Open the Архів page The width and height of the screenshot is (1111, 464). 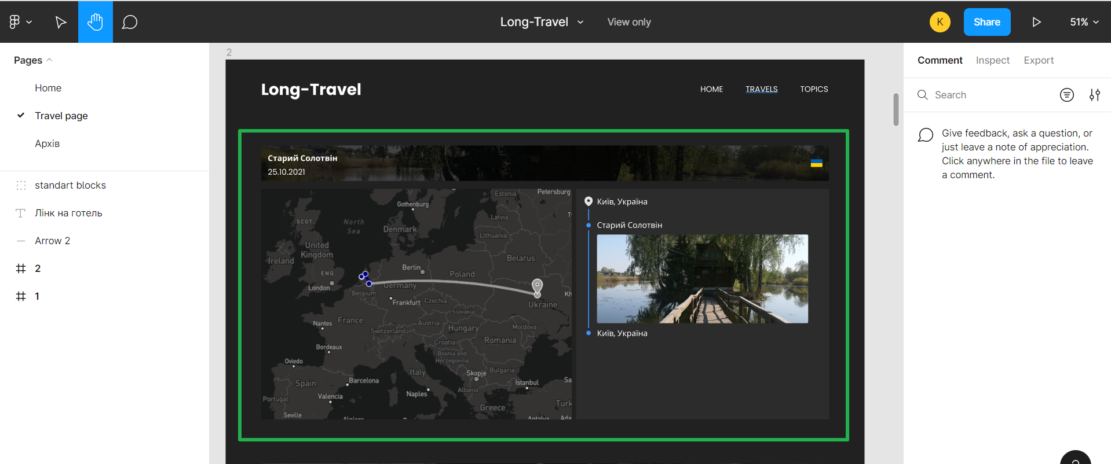[47, 143]
